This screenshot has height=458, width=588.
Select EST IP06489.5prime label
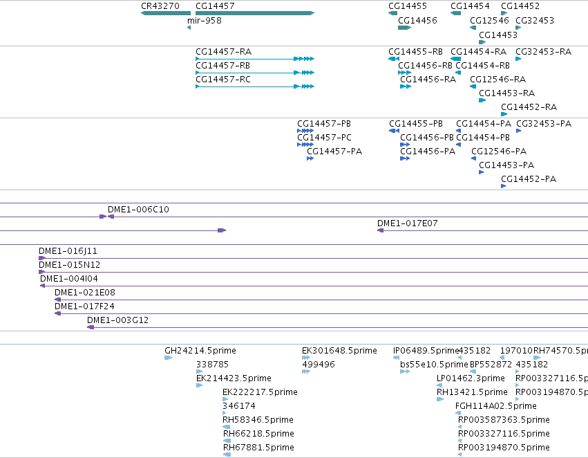[426, 351]
